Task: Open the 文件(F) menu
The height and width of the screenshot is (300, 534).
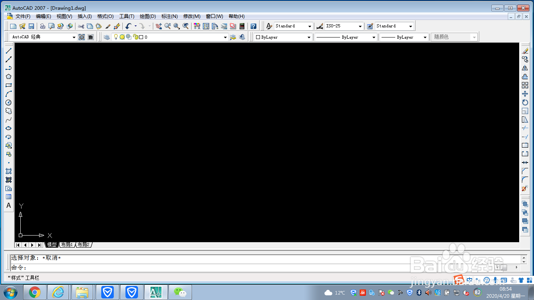Action: (x=23, y=16)
